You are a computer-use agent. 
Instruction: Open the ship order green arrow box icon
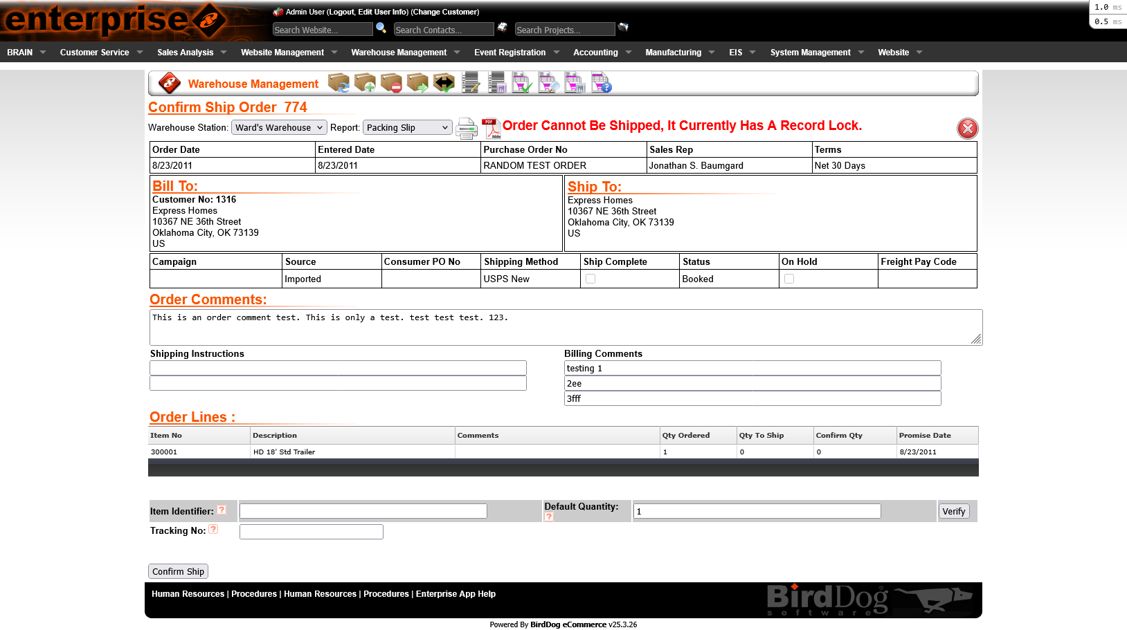point(417,82)
